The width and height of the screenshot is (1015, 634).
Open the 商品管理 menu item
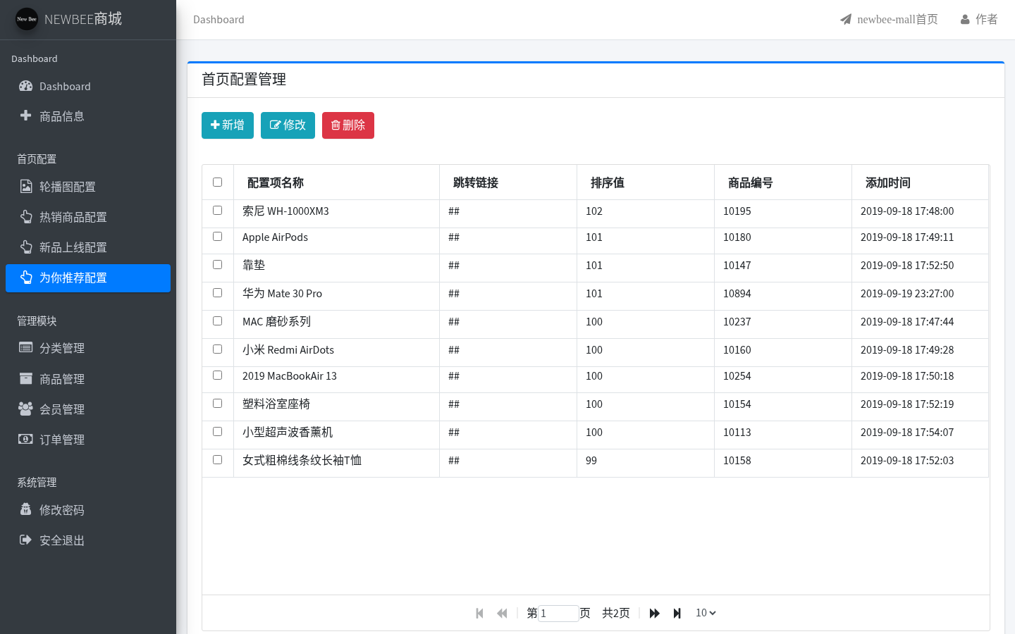[x=88, y=379]
